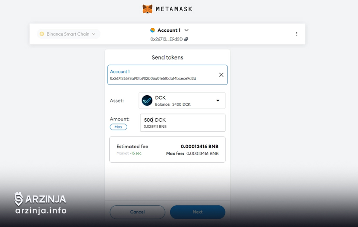Click the Cancel button
The height and width of the screenshot is (227, 358).
138,212
